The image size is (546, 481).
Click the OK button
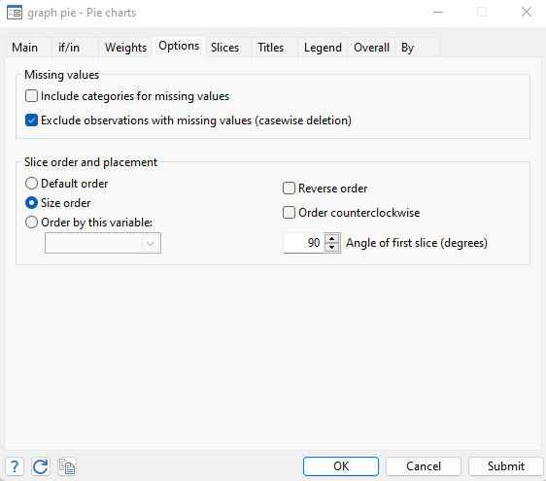coord(341,466)
